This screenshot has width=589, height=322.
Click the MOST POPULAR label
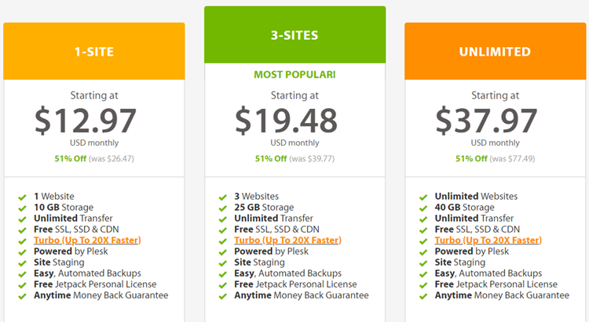tap(294, 75)
